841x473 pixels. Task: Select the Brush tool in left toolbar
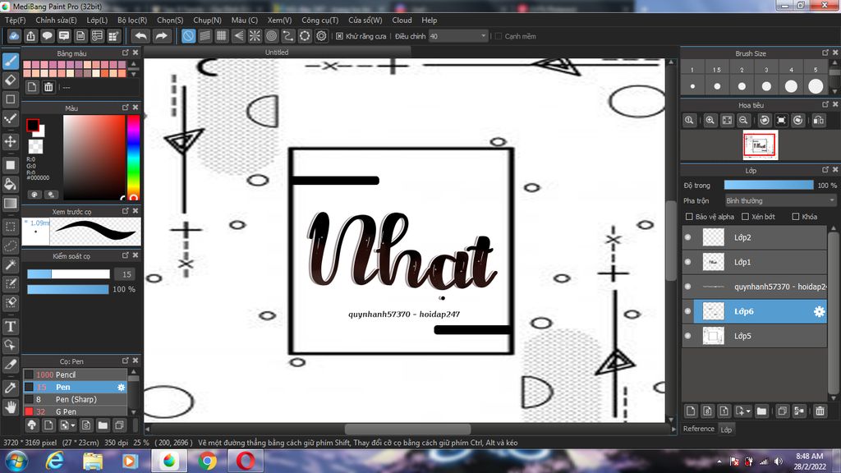coord(10,61)
